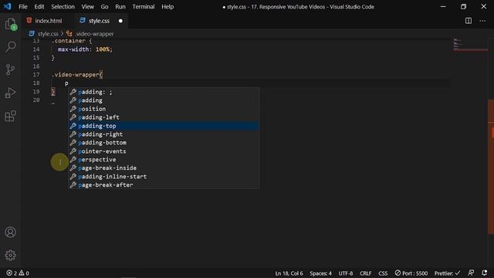Click line number 16 in gutter
Image resolution: width=494 pixels, height=278 pixels.
pos(36,66)
